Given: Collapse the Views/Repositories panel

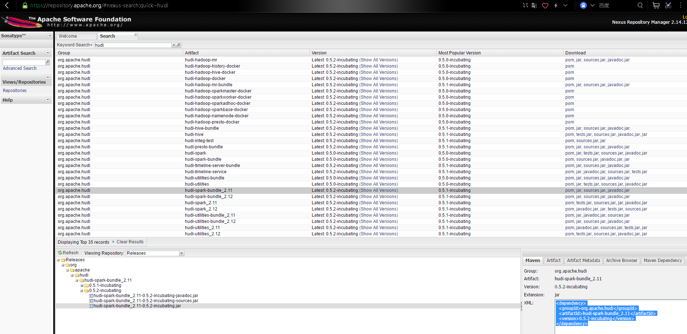Looking at the screenshot, I should pyautogui.click(x=48, y=77).
